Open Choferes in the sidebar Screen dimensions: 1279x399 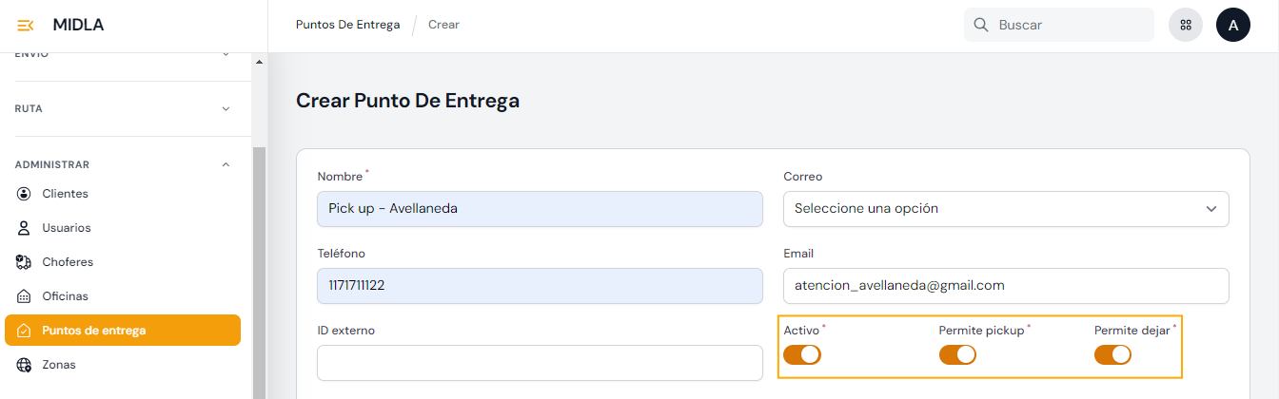pyautogui.click(x=68, y=262)
